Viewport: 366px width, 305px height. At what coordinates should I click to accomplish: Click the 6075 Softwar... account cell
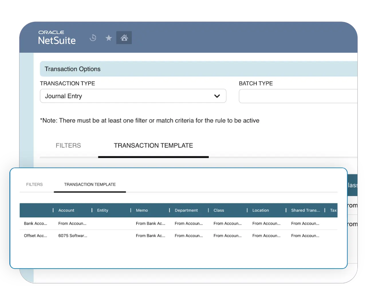73,236
